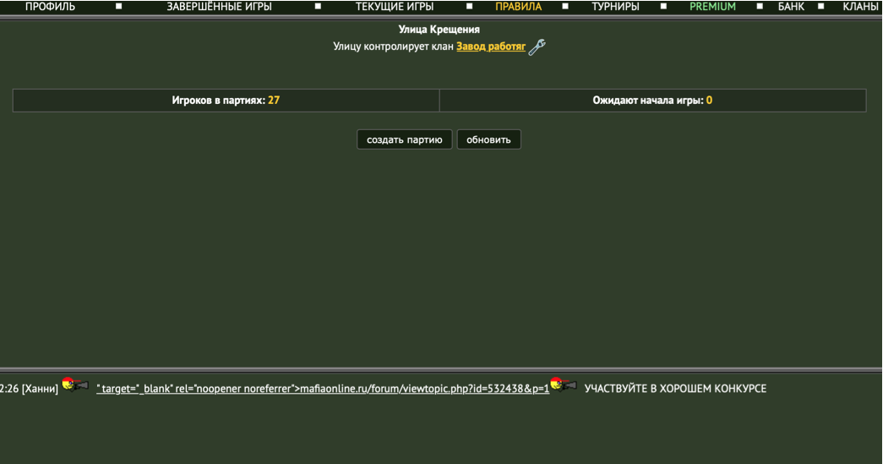Click megaphone icon after [Ханни]

pyautogui.click(x=75, y=385)
